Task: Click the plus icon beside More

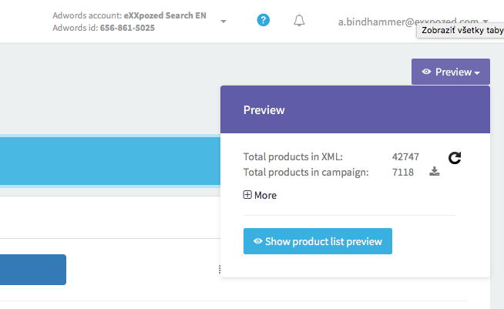Action: click(247, 195)
